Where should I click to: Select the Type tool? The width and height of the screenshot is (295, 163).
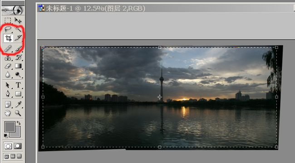pyautogui.click(x=18, y=85)
